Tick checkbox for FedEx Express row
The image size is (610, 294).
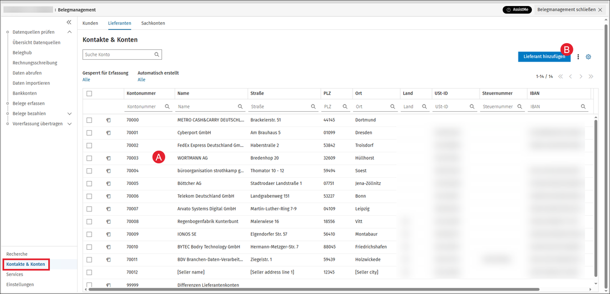point(89,145)
